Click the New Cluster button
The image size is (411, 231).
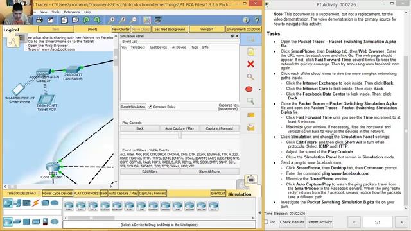click(x=121, y=29)
